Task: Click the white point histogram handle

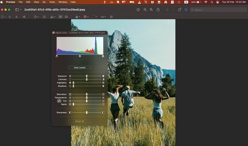Action: 103,56
